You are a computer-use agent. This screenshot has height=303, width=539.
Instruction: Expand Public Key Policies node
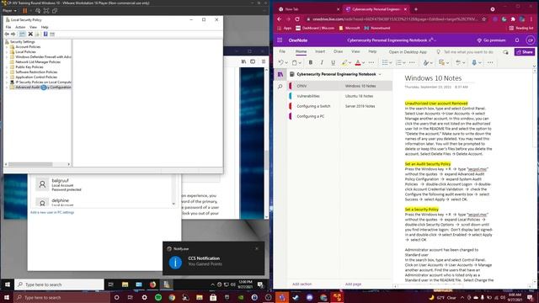point(7,67)
